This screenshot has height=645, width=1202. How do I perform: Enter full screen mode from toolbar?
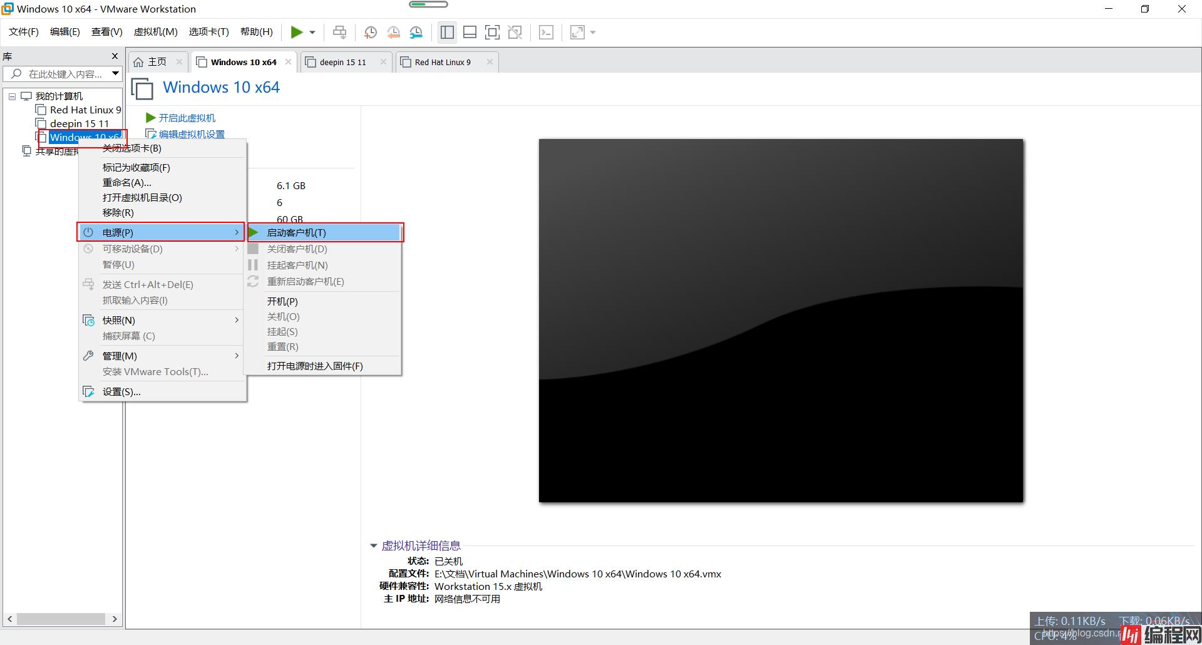click(x=492, y=32)
